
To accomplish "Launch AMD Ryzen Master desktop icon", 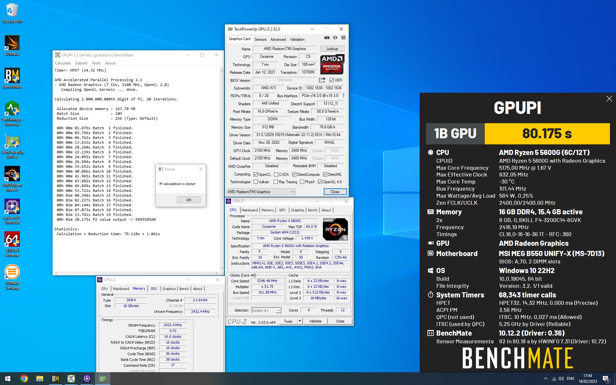I will (12, 179).
